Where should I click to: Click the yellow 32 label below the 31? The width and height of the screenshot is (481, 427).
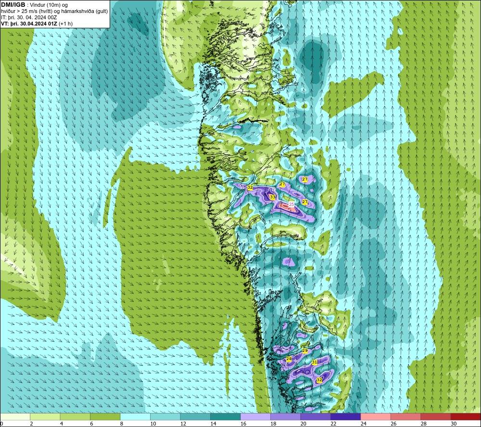[319, 380]
